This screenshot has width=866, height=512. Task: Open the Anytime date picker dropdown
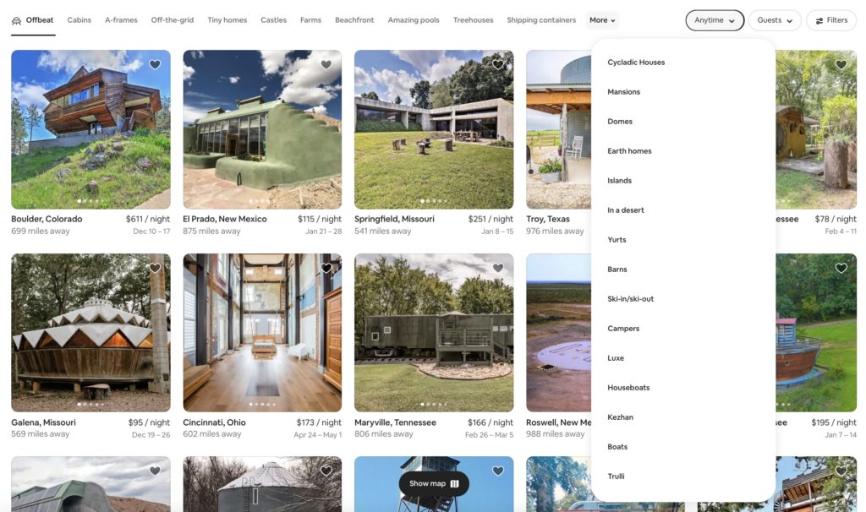click(x=714, y=20)
